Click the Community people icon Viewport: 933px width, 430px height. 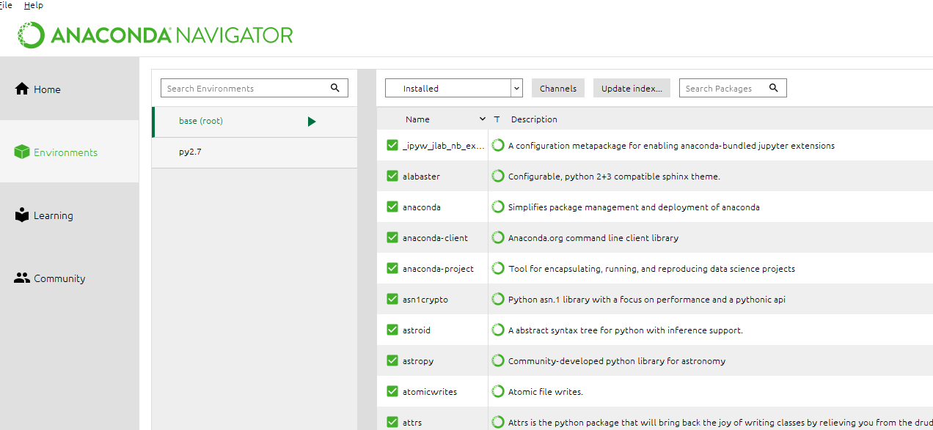[x=22, y=278]
